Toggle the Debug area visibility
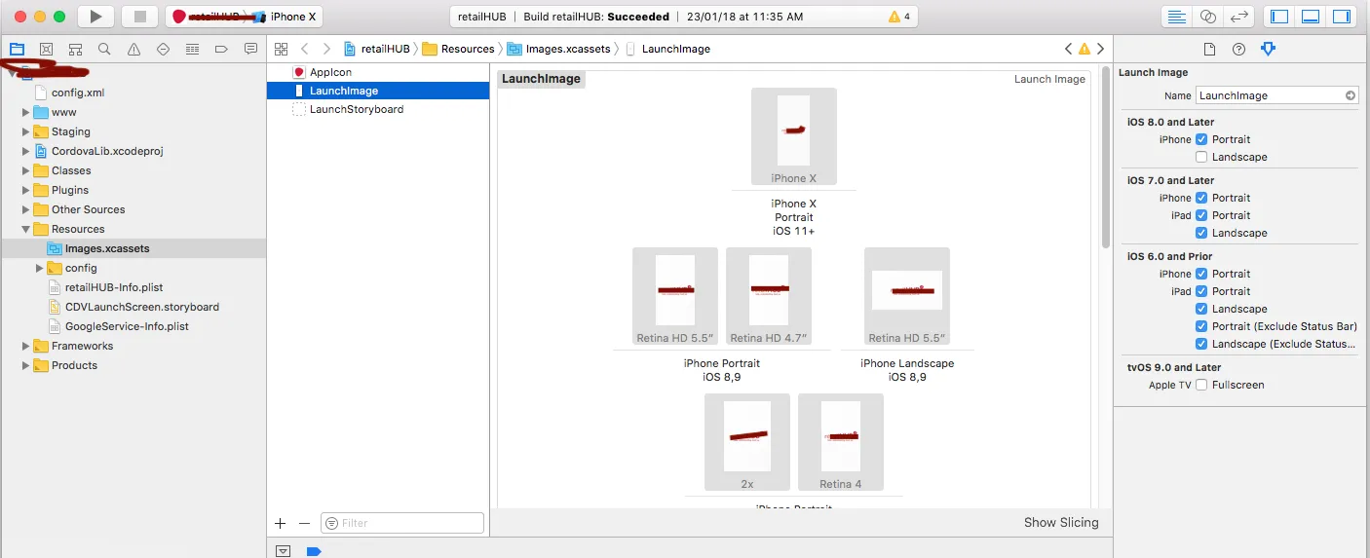 1311,17
